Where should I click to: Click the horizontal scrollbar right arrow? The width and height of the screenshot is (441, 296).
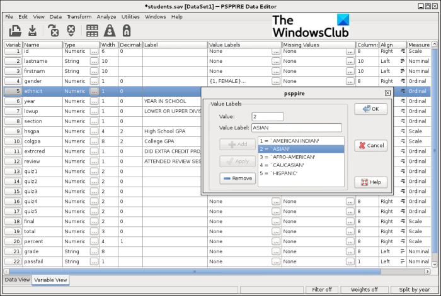pos(428,271)
